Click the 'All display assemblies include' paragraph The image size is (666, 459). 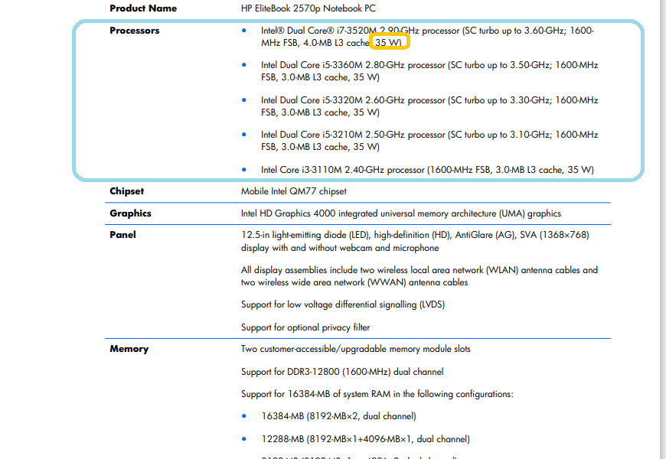(x=420, y=276)
